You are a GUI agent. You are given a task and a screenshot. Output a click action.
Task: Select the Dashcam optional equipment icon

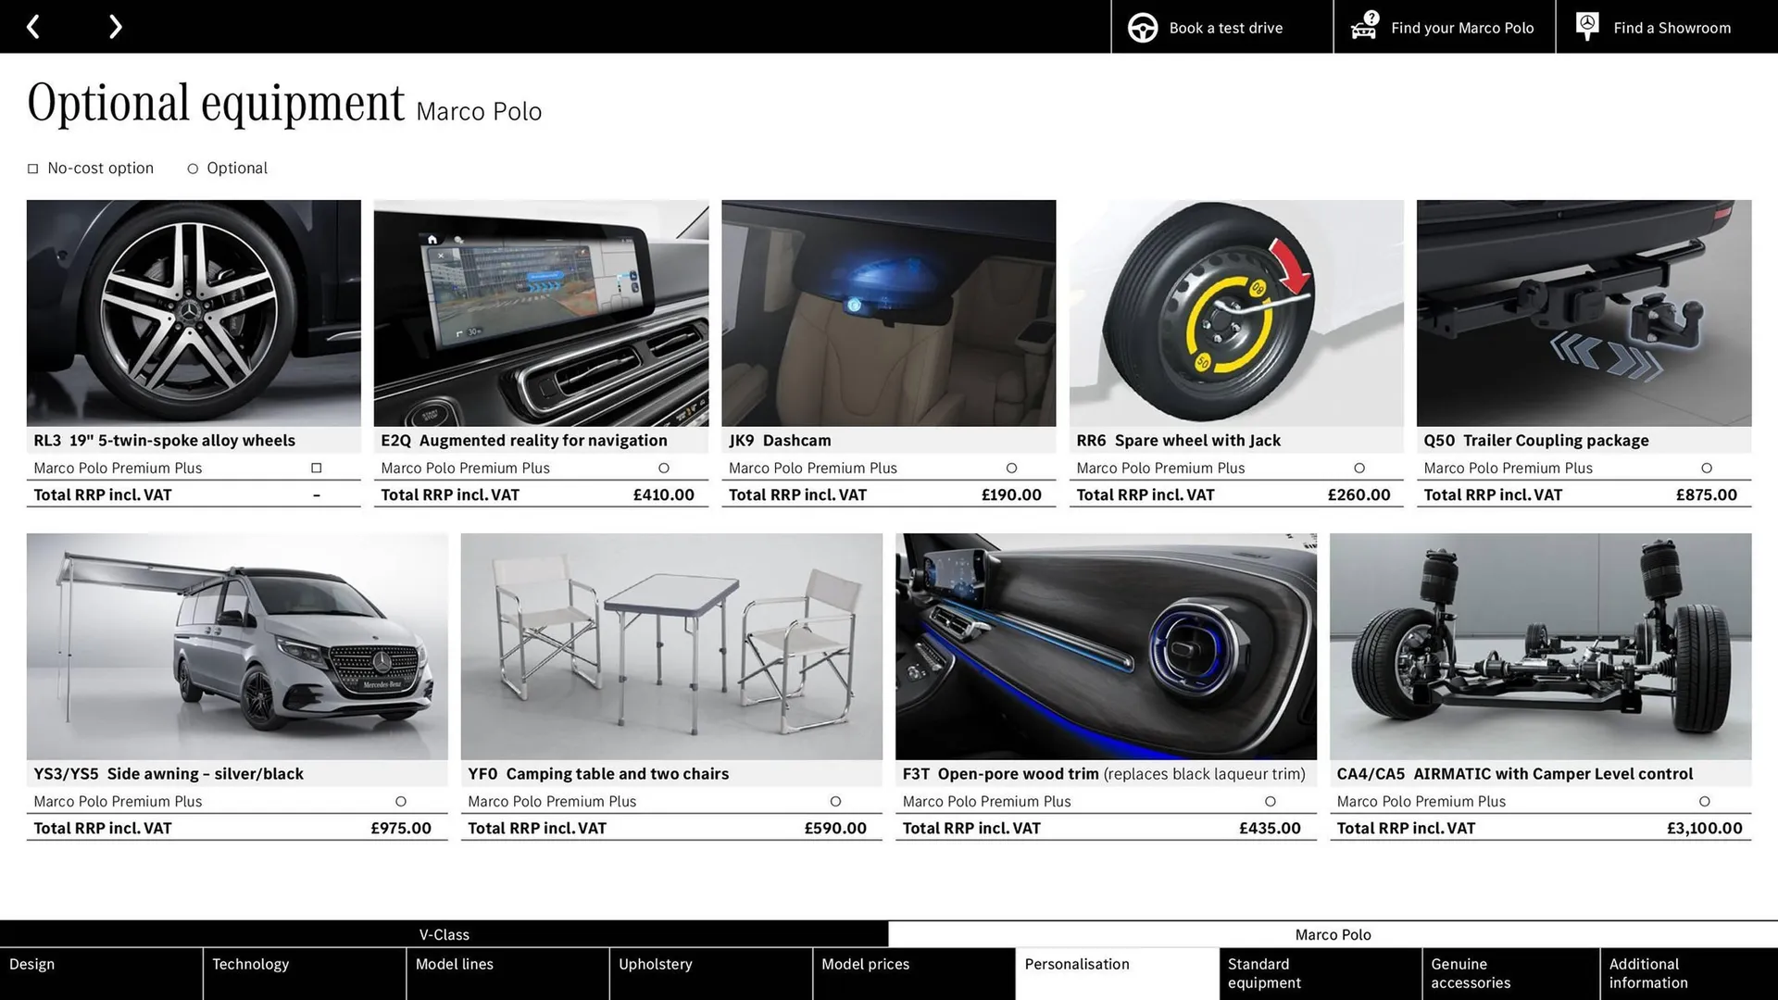pos(1010,468)
